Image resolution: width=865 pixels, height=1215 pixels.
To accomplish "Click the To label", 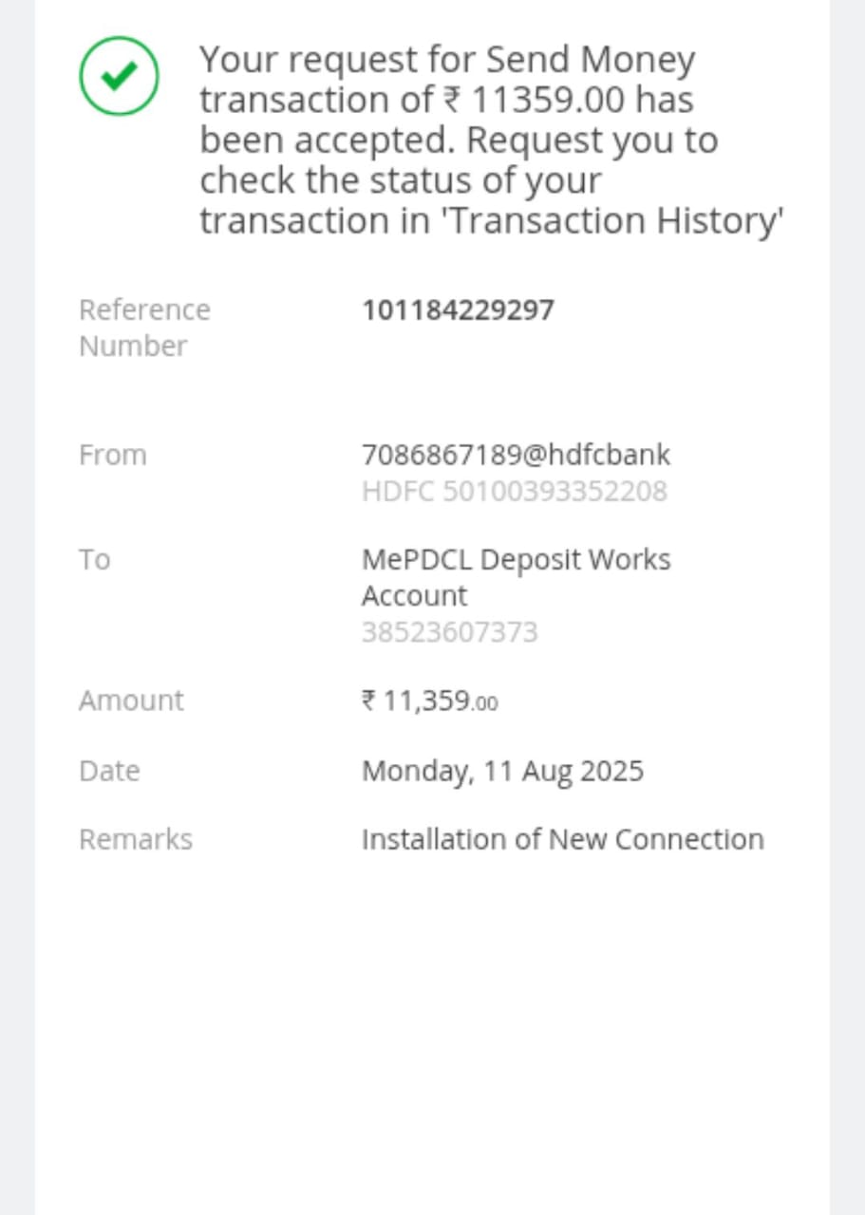I will tap(95, 560).
